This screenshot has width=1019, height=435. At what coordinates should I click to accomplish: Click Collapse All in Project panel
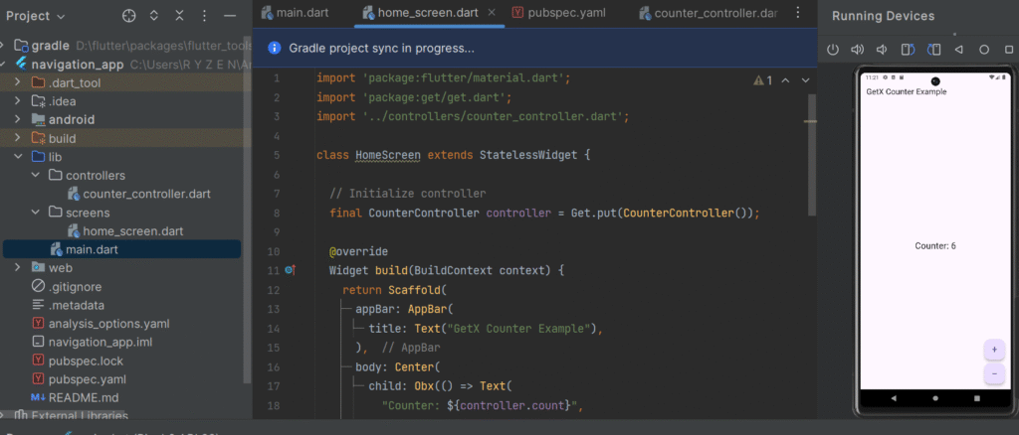[x=180, y=16]
